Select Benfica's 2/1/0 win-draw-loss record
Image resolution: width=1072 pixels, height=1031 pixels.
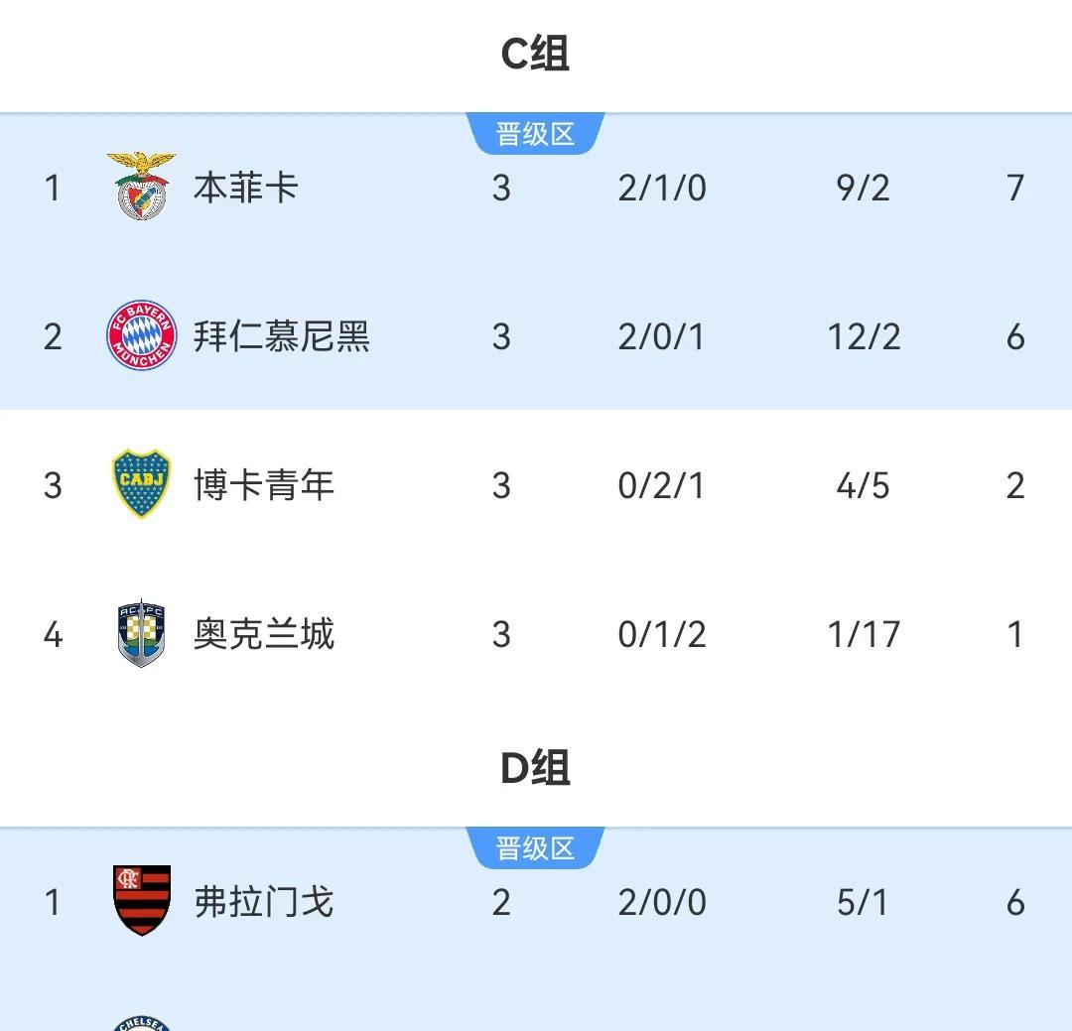(662, 188)
